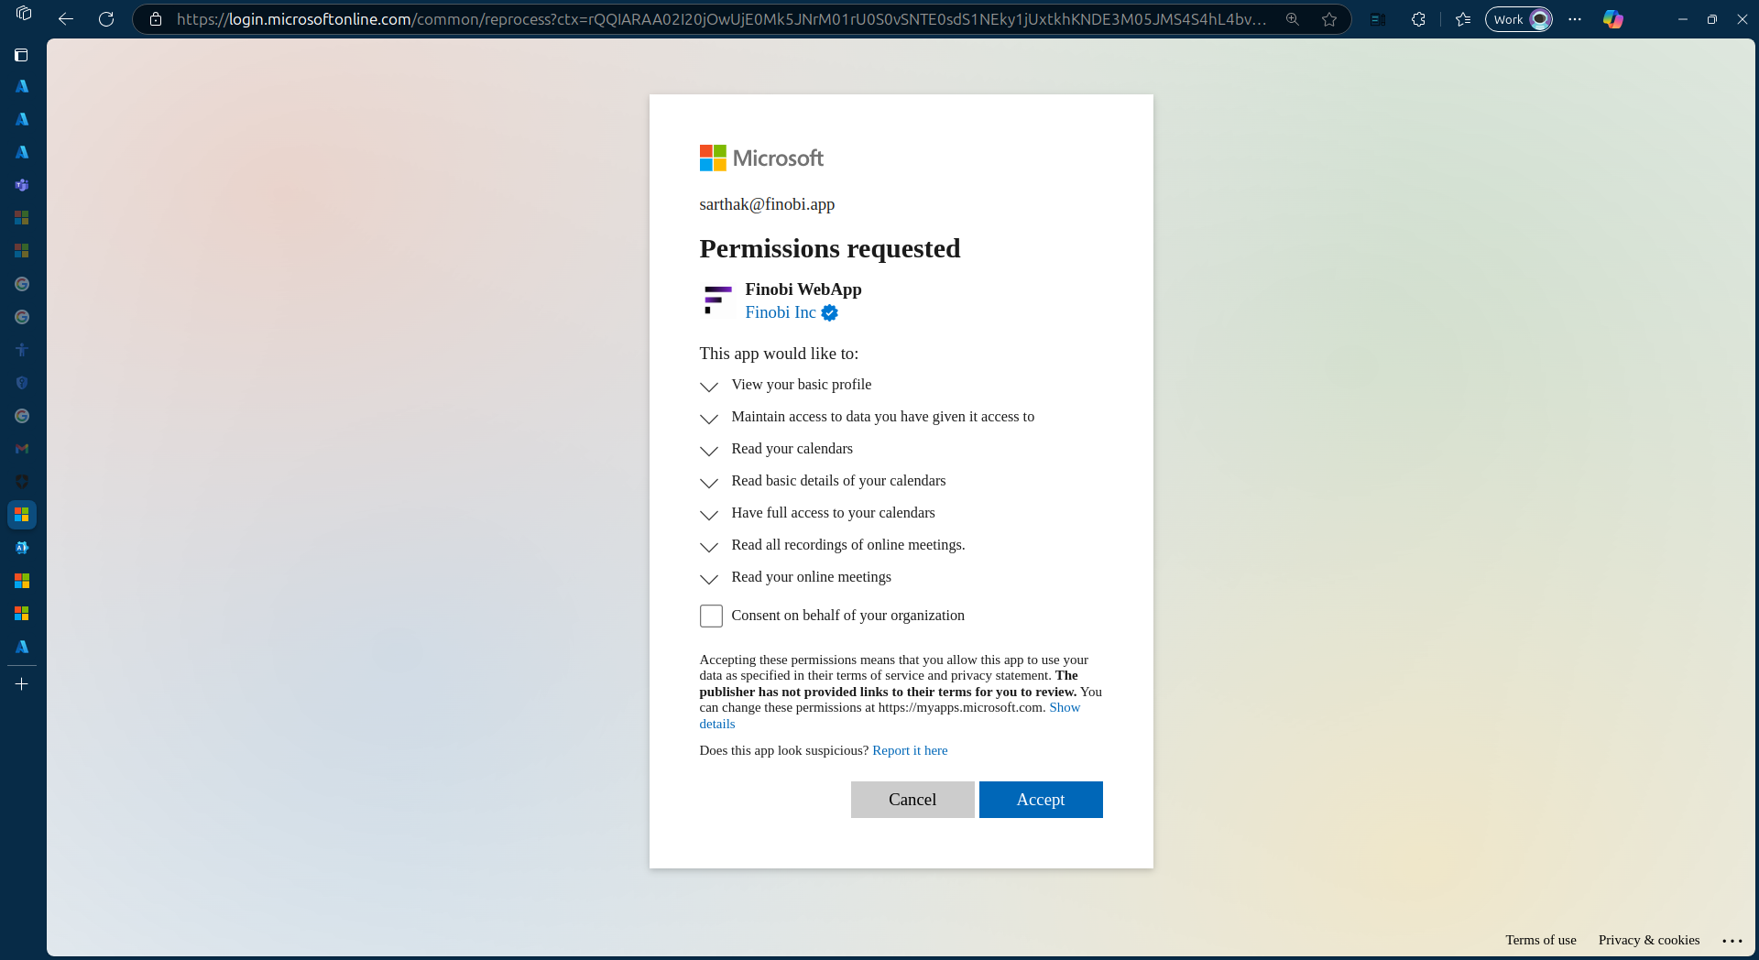Open Terms of use link

[x=1541, y=940]
